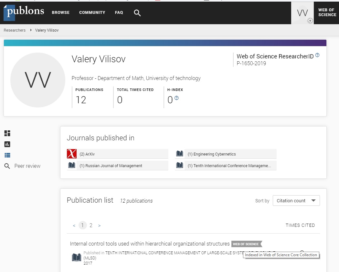The image size is (339, 272).
Task: Click the Total Times Cited value
Action: coord(120,100)
